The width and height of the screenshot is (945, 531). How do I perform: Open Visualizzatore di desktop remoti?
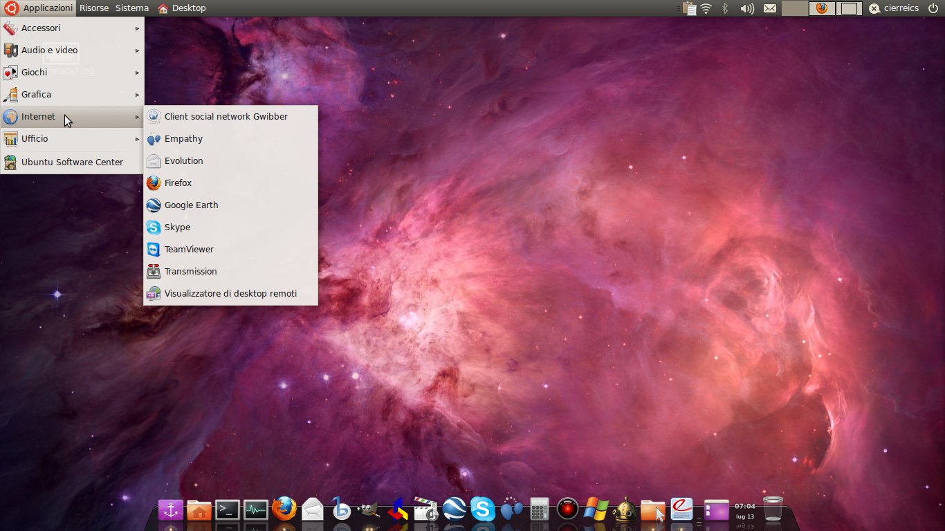pos(230,294)
